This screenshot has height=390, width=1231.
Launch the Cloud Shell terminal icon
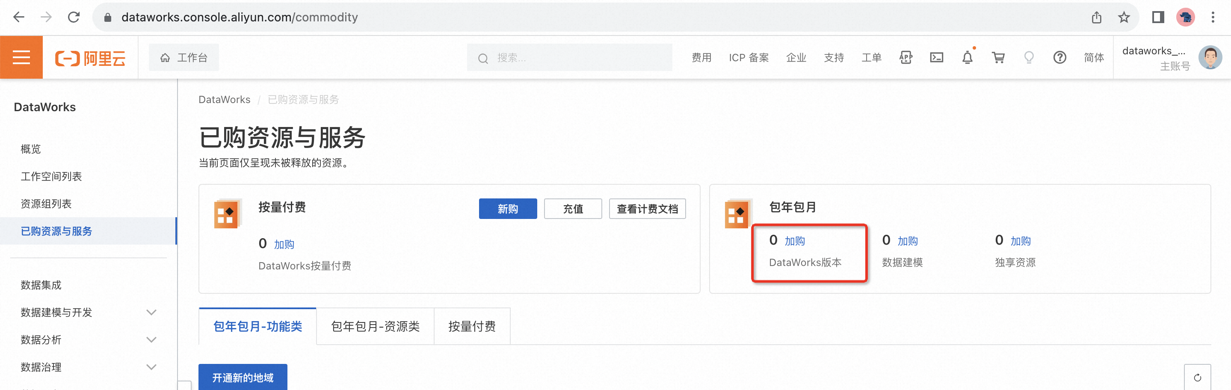pos(937,57)
